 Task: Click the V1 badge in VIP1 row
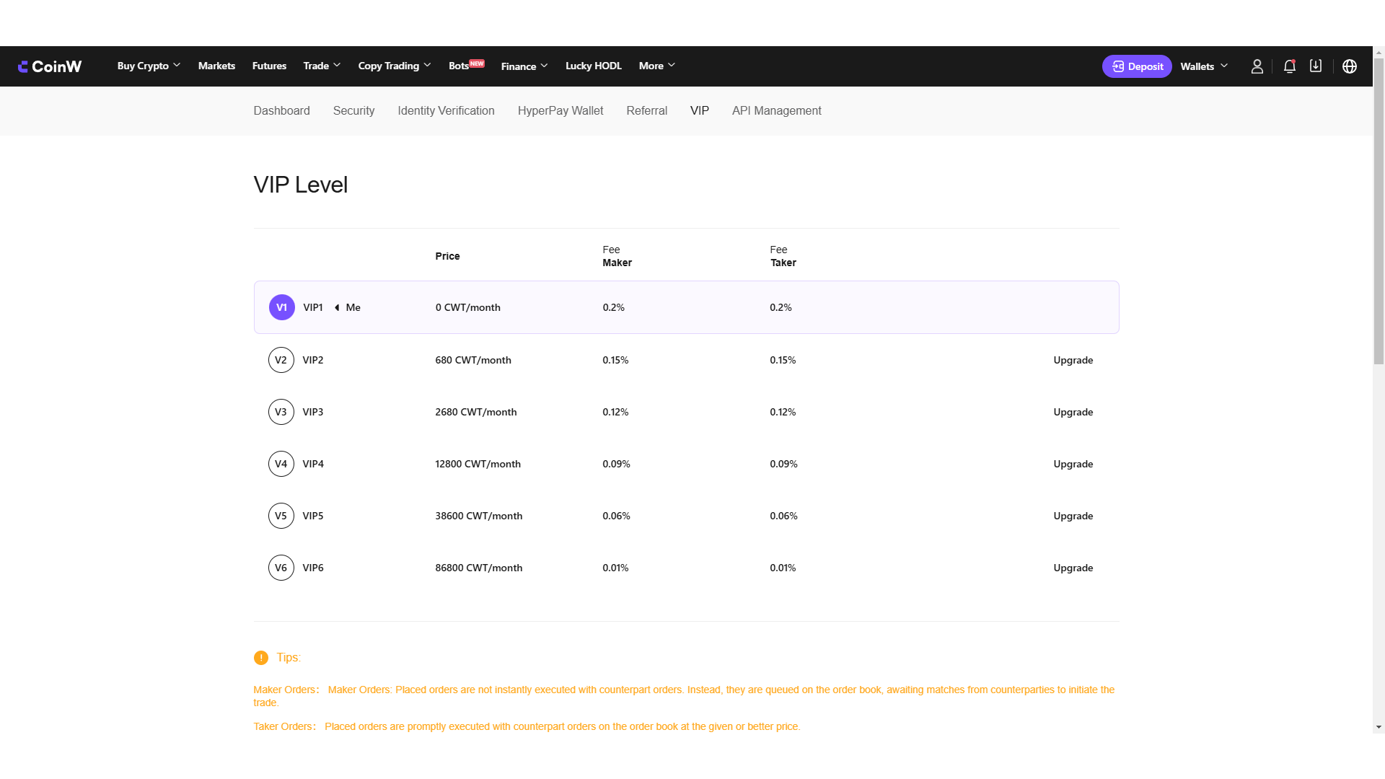282,307
